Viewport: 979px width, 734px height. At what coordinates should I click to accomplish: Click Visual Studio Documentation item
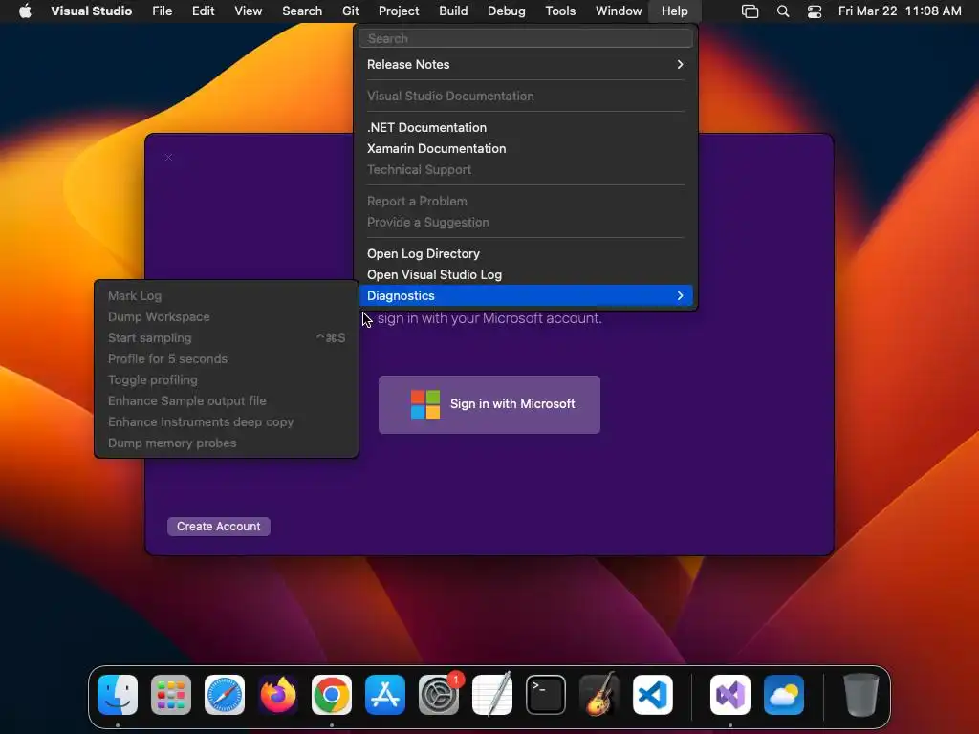tap(526, 97)
